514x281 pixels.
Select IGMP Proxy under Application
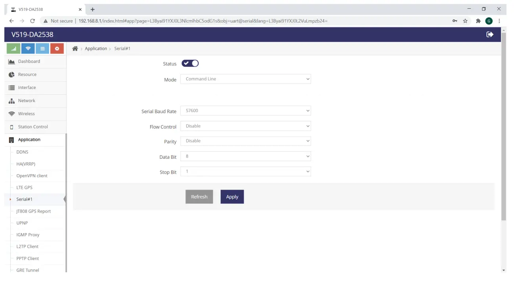[x=28, y=235]
